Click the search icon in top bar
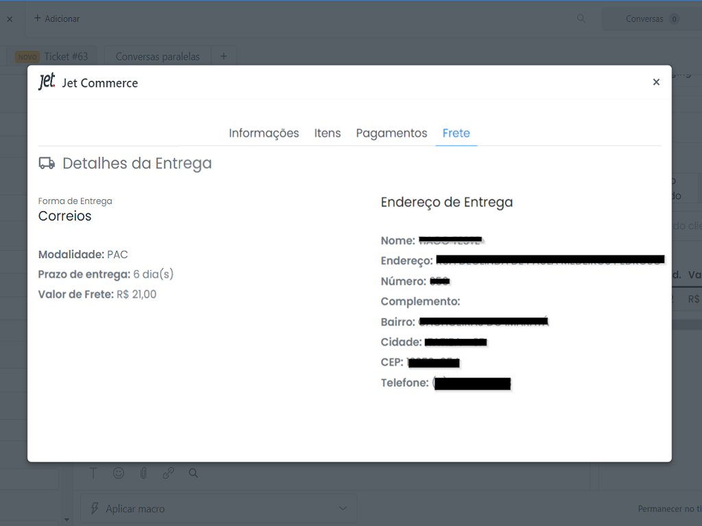Image resolution: width=702 pixels, height=526 pixels. 581,18
